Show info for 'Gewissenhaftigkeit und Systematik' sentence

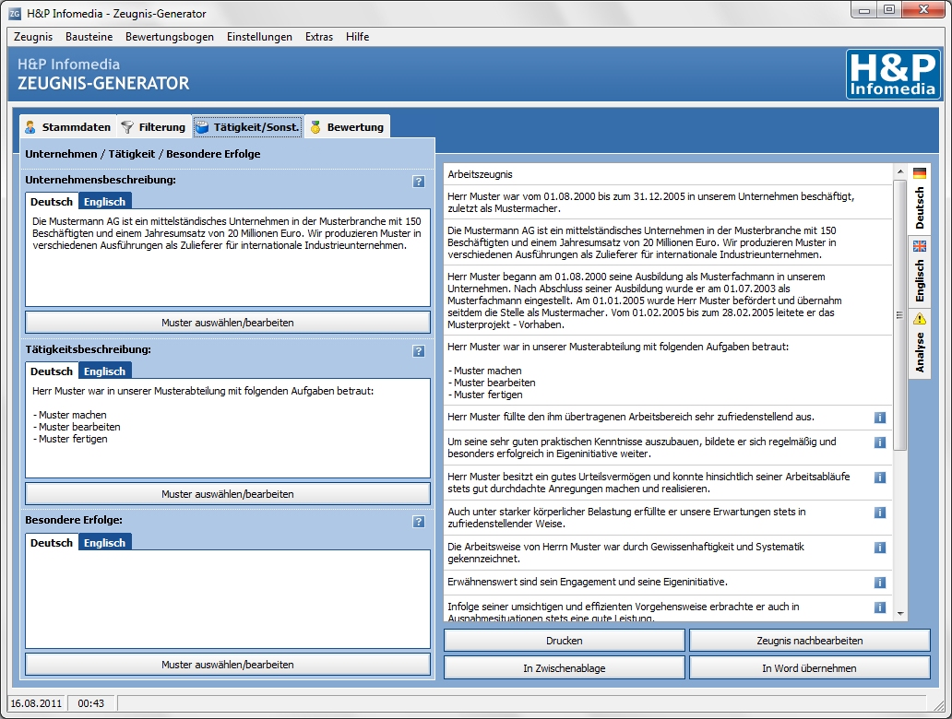880,548
